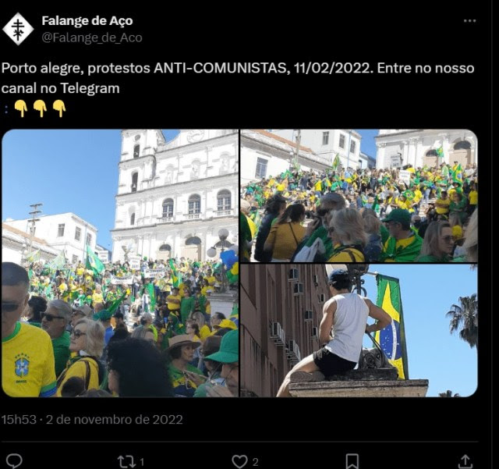This screenshot has width=499, height=469.
Task: Click the 15h53 timestamp
Action: (x=19, y=419)
